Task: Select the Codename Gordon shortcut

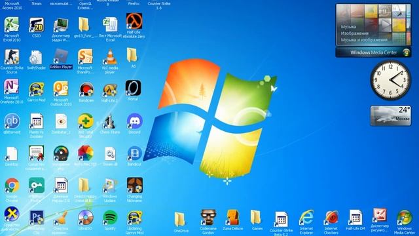Action: click(208, 218)
